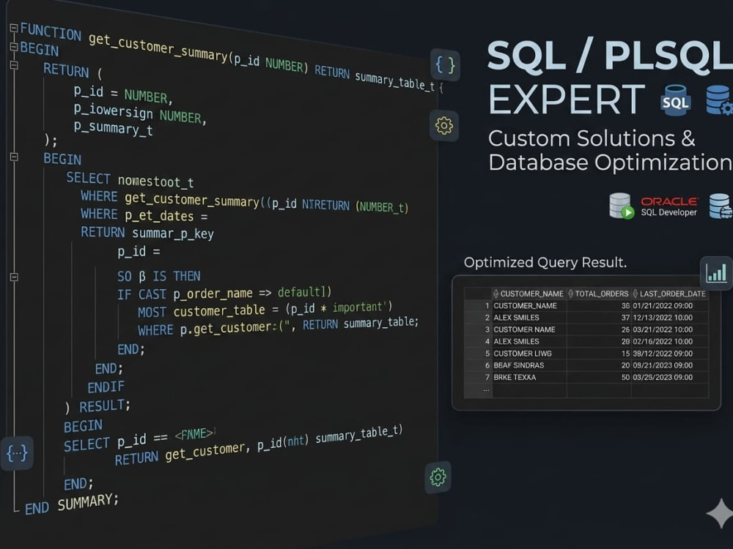Click the 'Custom Solutions &' text
Image resolution: width=733 pixels, height=549 pixels.
[592, 138]
